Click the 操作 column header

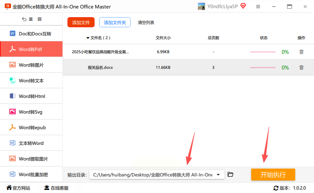[x=301, y=38]
